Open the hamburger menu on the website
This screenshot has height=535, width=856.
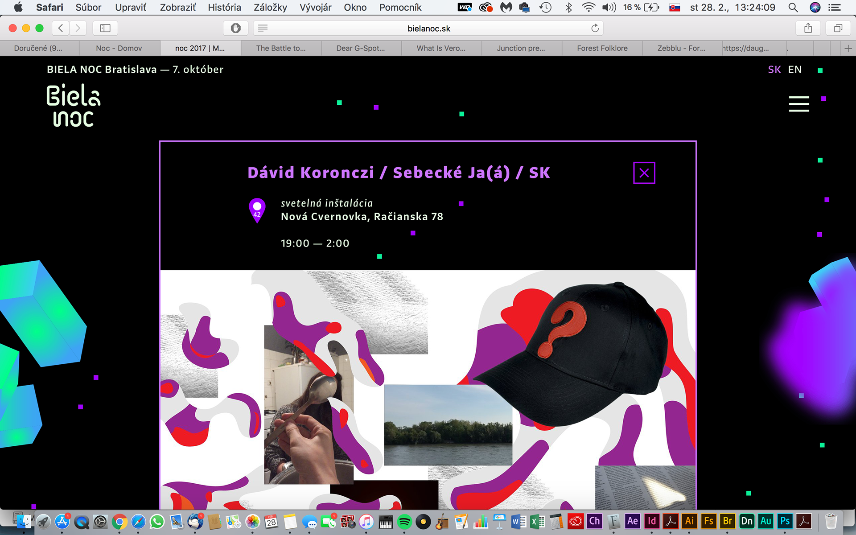click(798, 104)
